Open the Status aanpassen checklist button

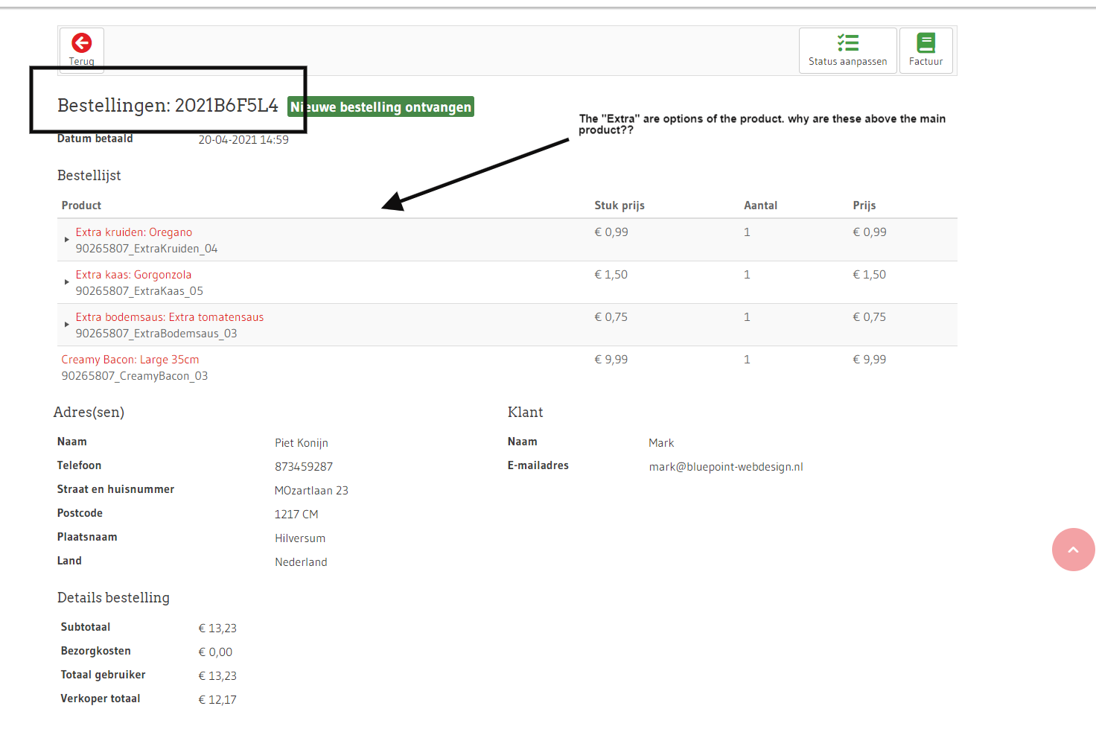pos(847,51)
